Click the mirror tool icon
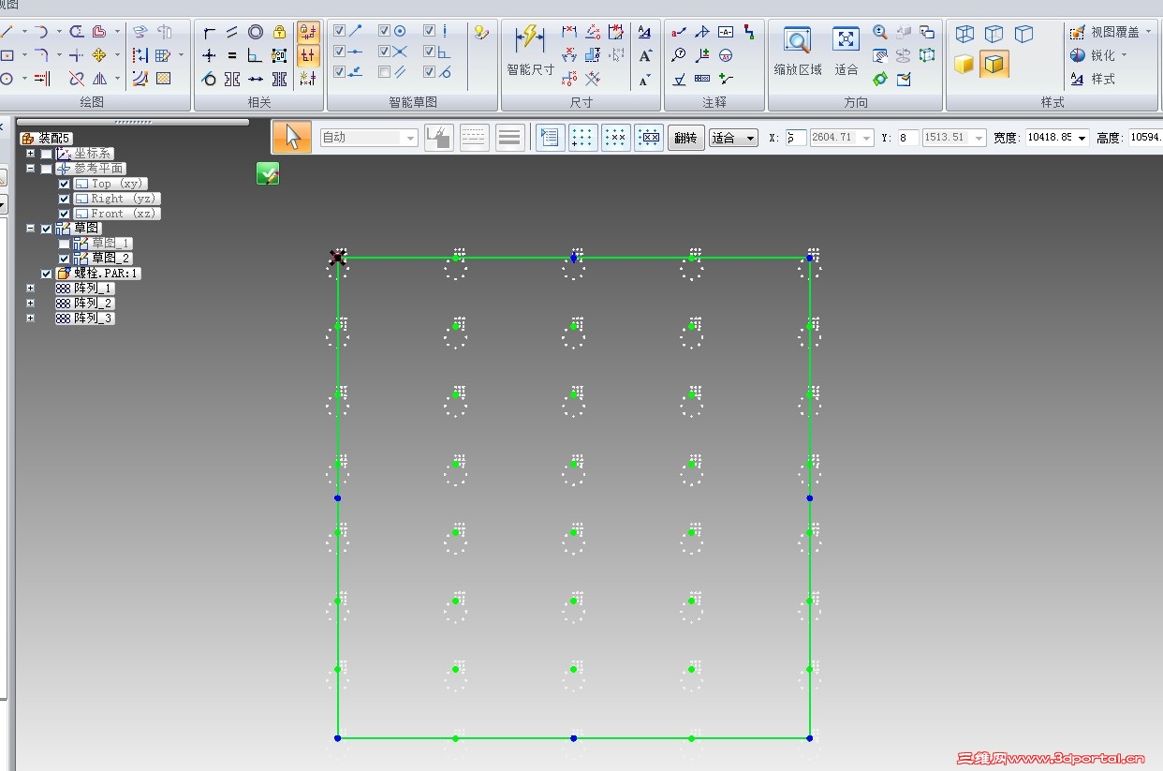 [98, 79]
